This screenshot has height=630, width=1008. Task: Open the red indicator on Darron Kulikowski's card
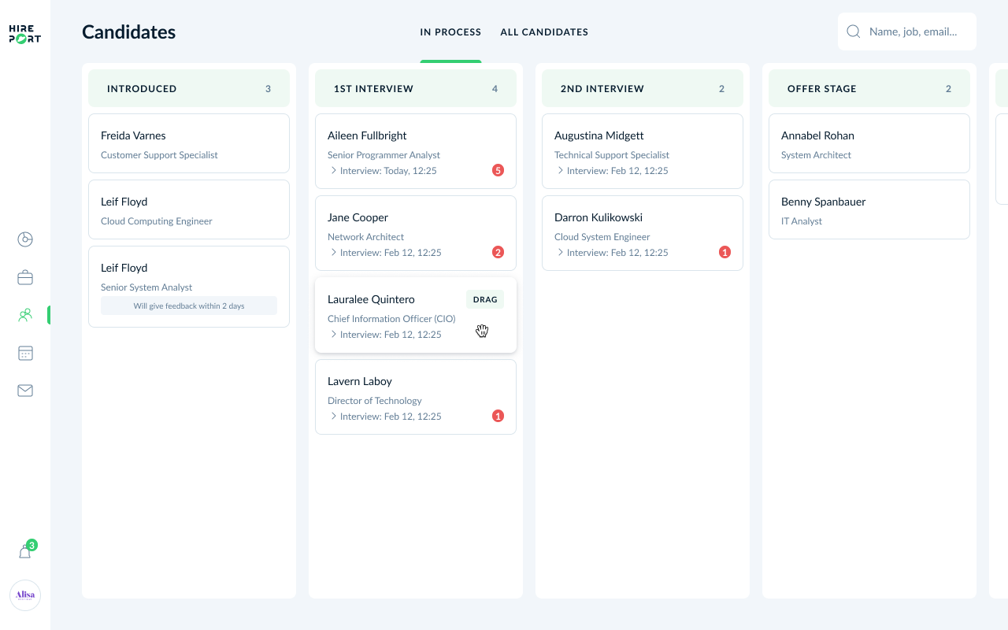[724, 252]
